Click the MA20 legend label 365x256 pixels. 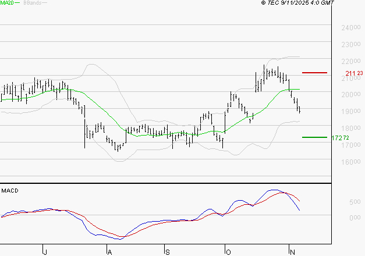click(7, 3)
